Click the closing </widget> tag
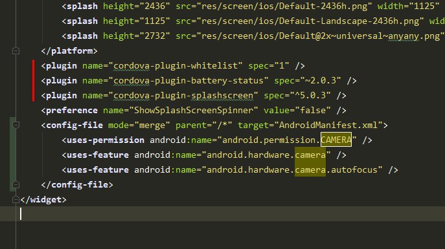Image resolution: width=445 pixels, height=249 pixels. click(43, 200)
